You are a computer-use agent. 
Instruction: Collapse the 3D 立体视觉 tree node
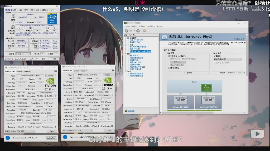tap(126, 38)
